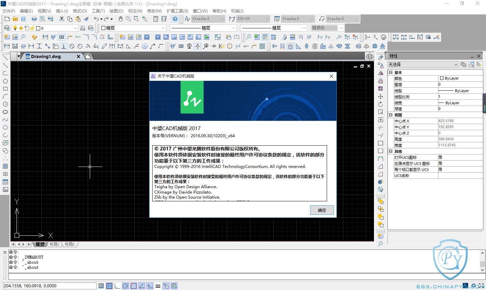
Task: Click the Match Properties brush icon
Action: 86,19
